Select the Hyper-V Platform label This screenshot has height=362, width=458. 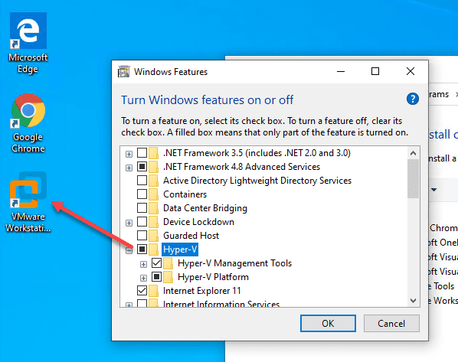213,277
